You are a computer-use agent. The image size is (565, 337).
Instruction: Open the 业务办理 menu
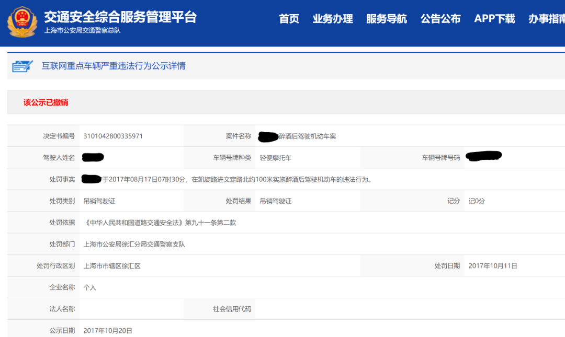pyautogui.click(x=333, y=19)
